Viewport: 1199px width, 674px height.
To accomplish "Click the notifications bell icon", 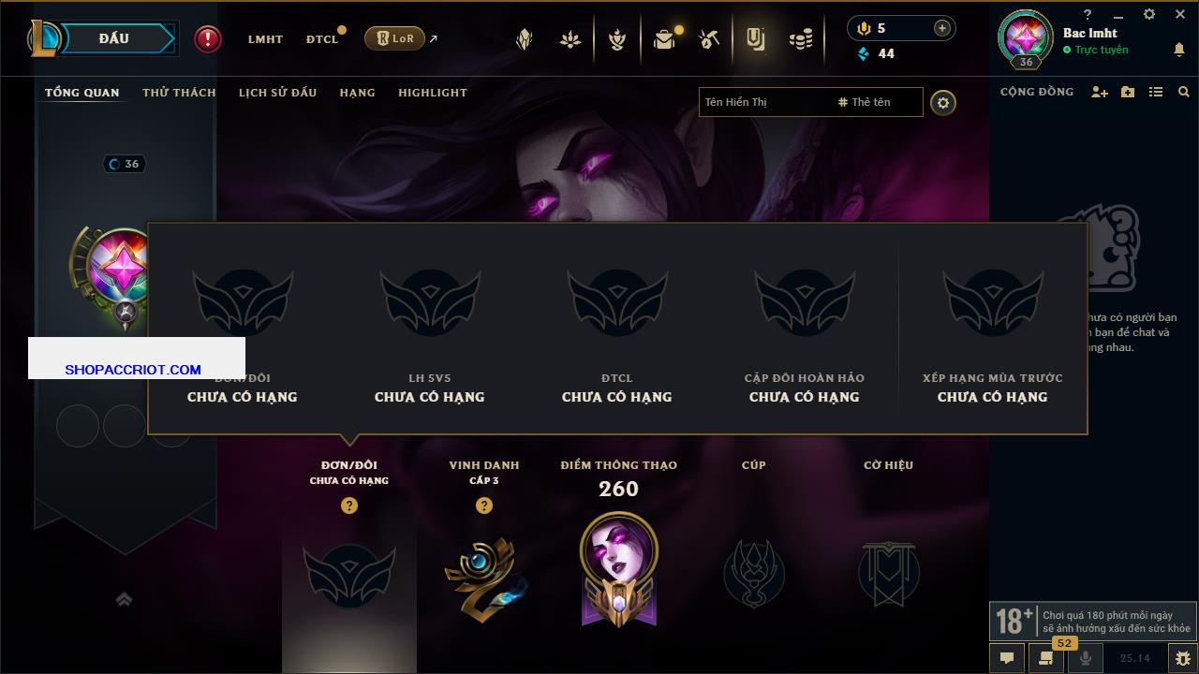I will click(x=1179, y=50).
